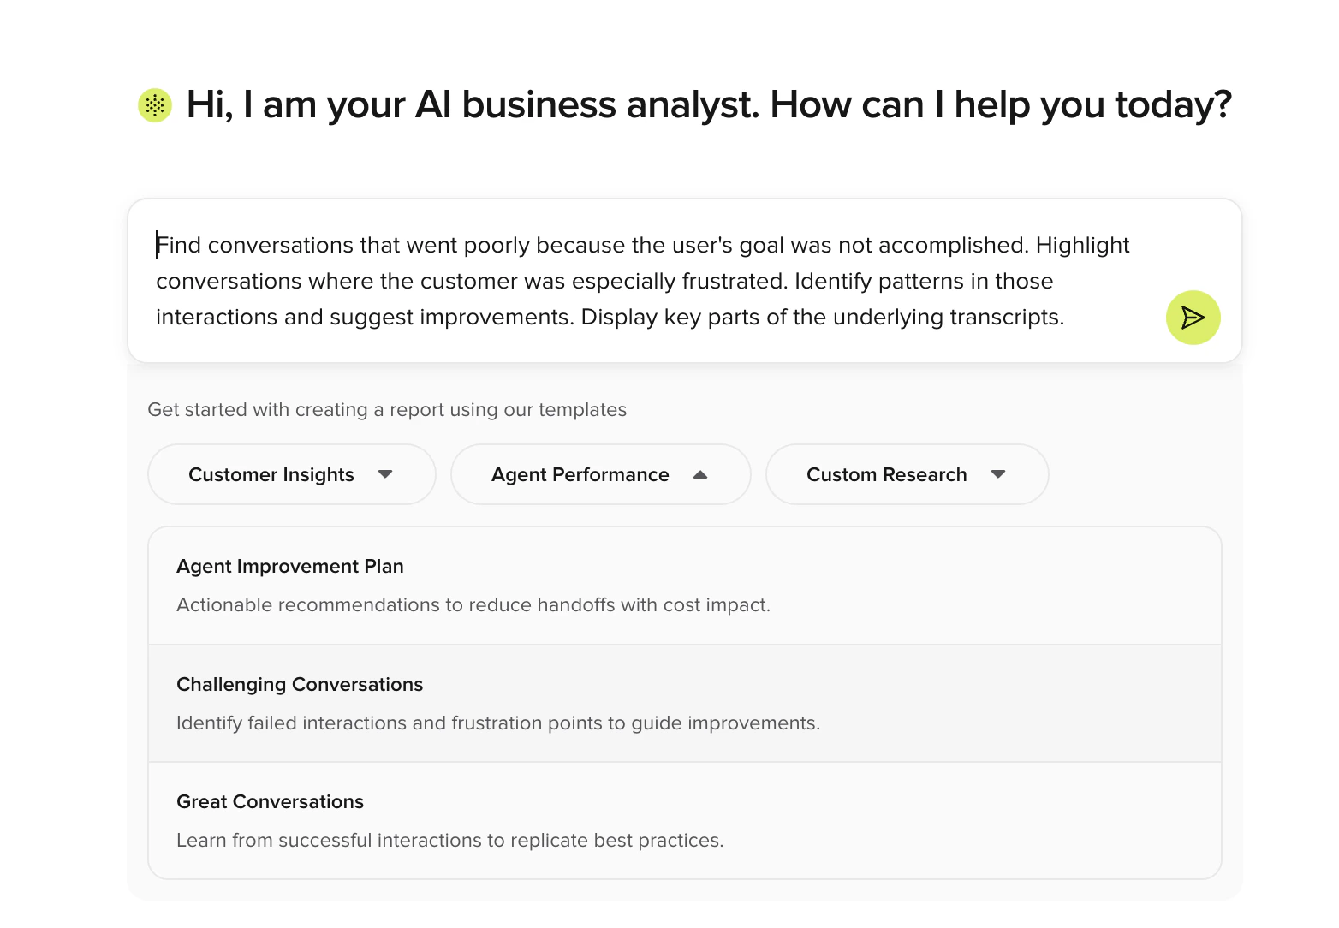Open the Custom Research dropdown
The width and height of the screenshot is (1339, 928).
pos(907,474)
